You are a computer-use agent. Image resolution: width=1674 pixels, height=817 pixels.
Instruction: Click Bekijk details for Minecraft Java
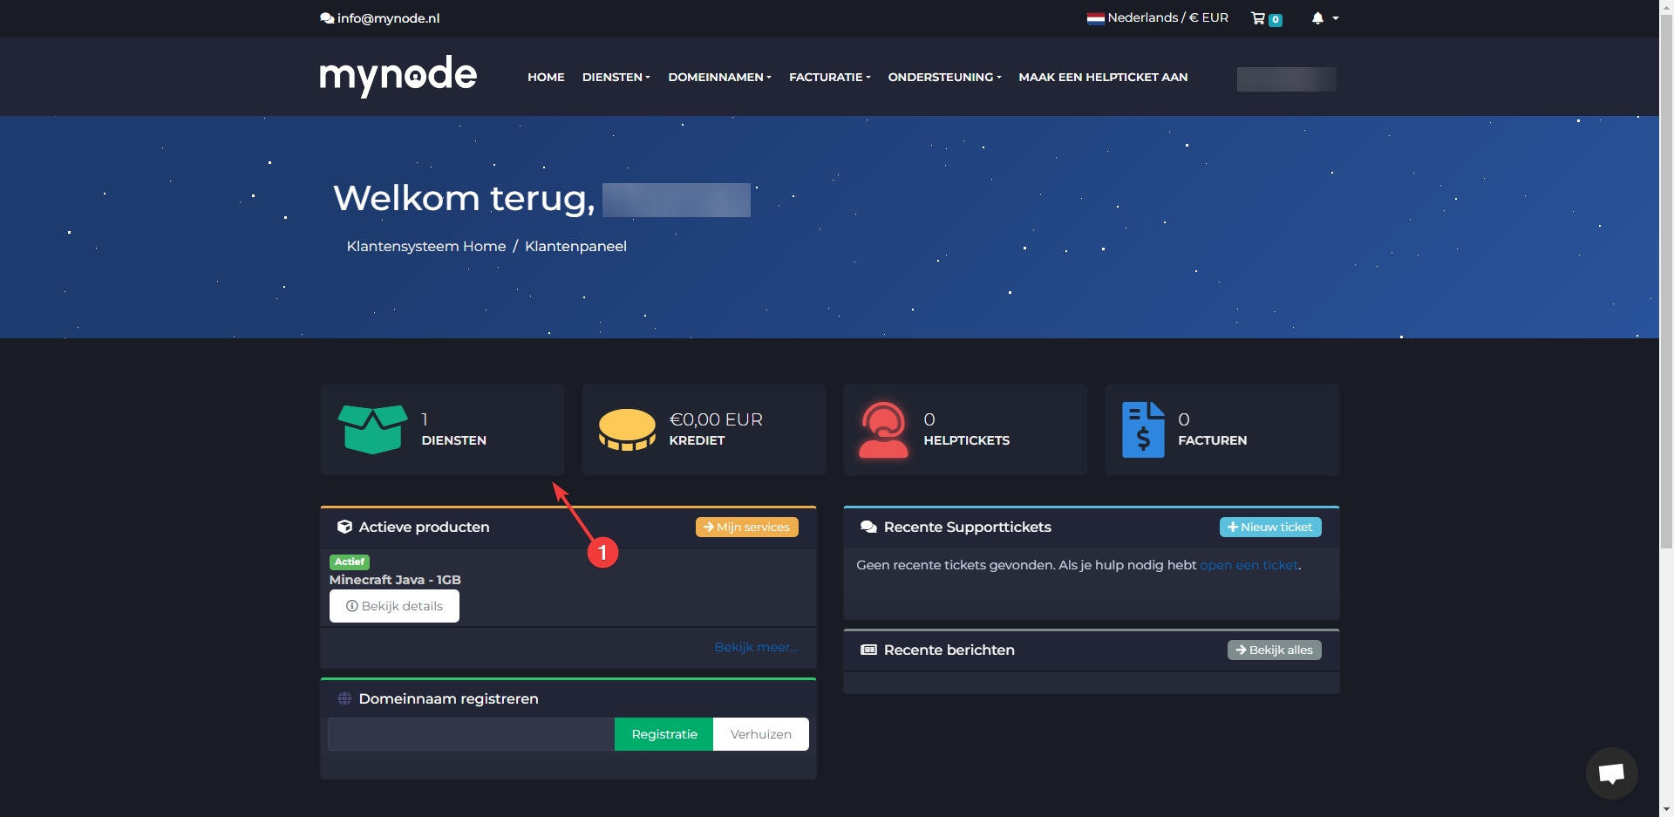(x=394, y=606)
